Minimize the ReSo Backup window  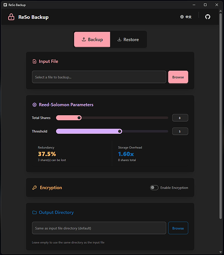click(194, 5)
